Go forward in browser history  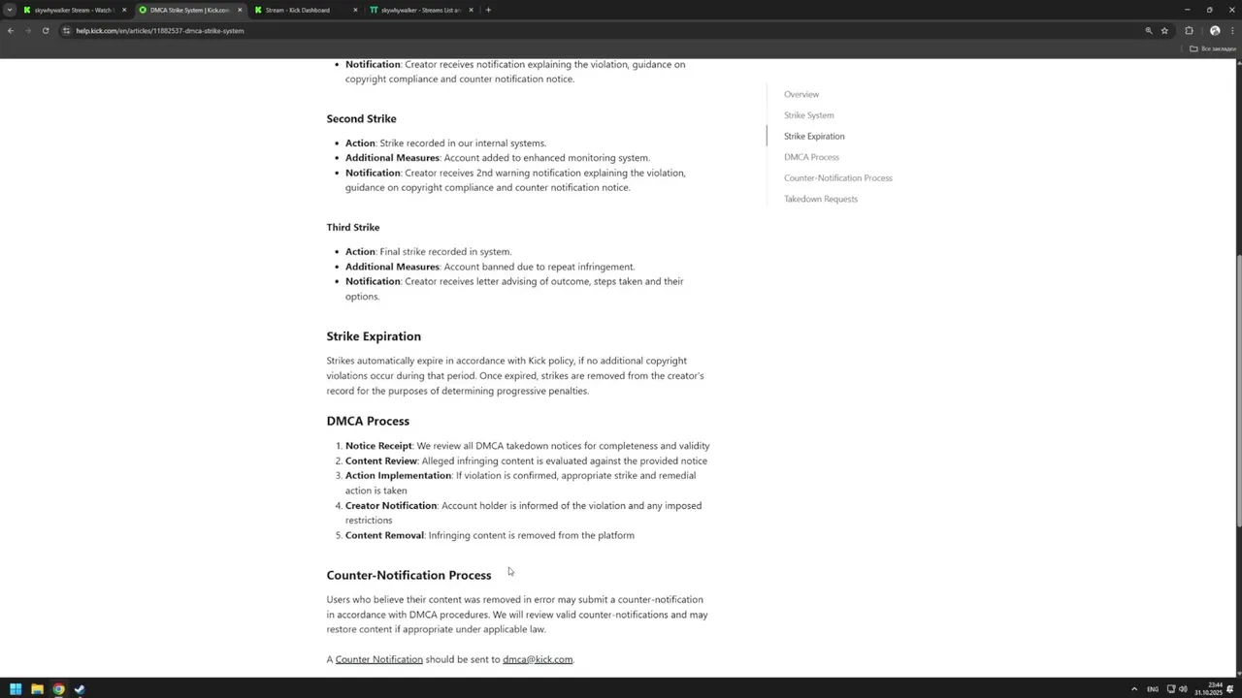[x=27, y=30]
